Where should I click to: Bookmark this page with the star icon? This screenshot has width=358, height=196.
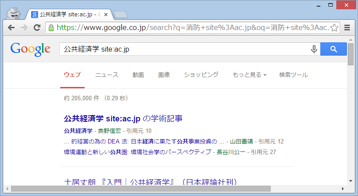(334, 28)
